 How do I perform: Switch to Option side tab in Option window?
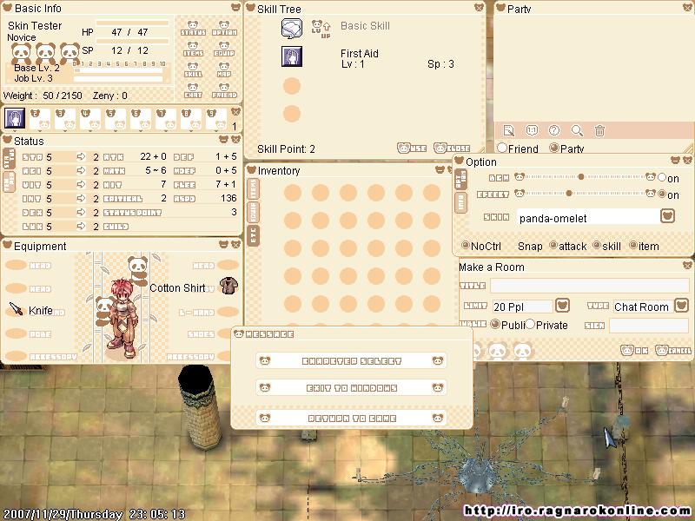coord(461,180)
